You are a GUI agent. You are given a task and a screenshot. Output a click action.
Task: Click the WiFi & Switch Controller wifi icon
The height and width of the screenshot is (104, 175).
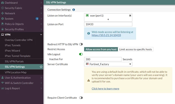click(x=3, y=83)
